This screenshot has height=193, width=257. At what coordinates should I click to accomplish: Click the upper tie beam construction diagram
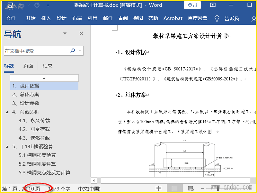tap(191, 158)
